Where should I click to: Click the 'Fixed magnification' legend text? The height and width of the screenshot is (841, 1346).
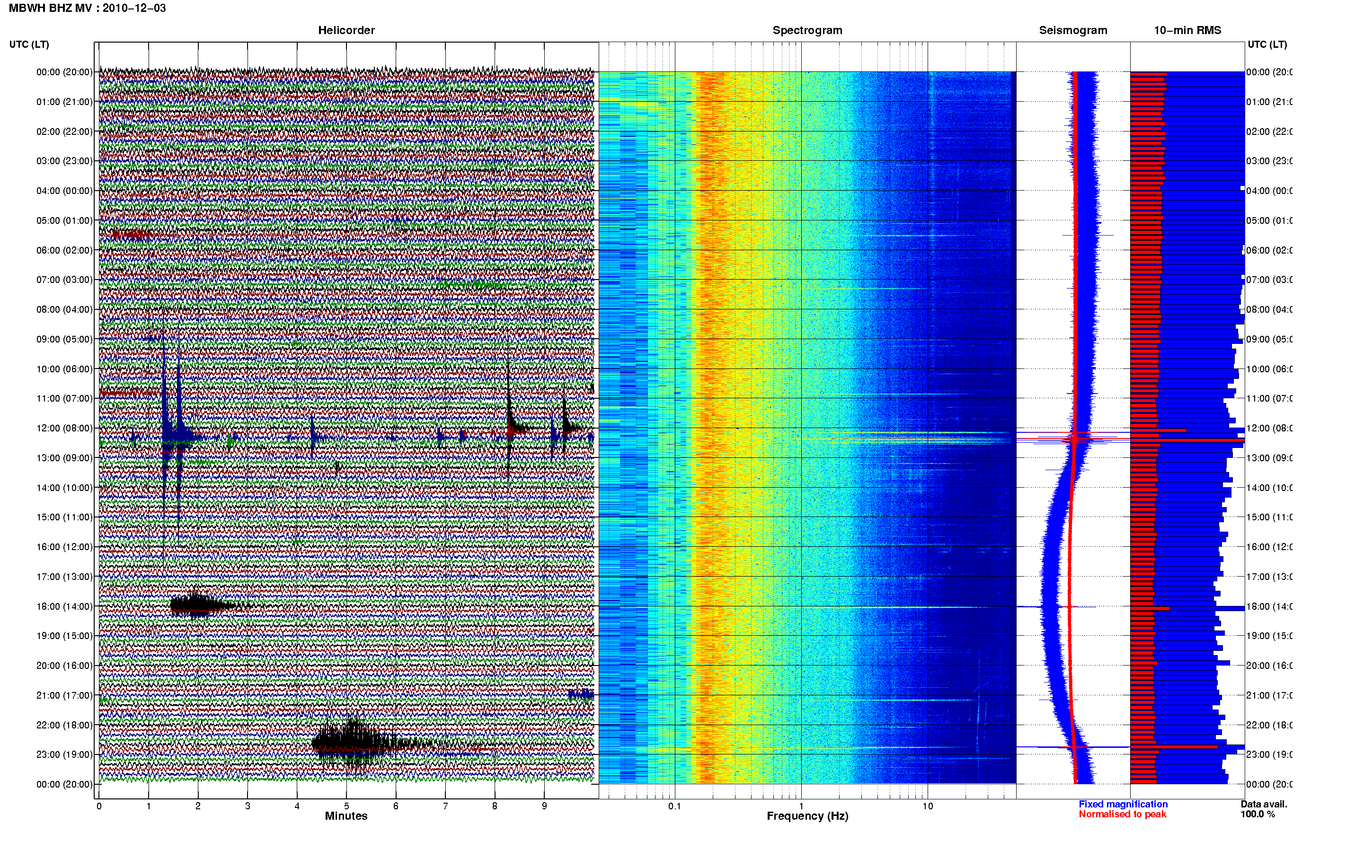(1123, 804)
